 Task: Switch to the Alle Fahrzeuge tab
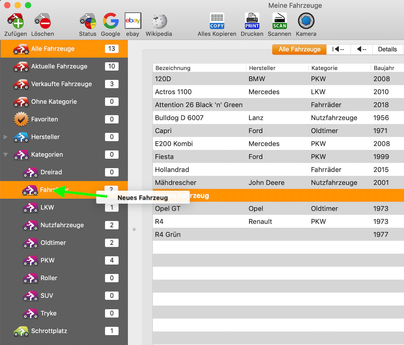(299, 49)
